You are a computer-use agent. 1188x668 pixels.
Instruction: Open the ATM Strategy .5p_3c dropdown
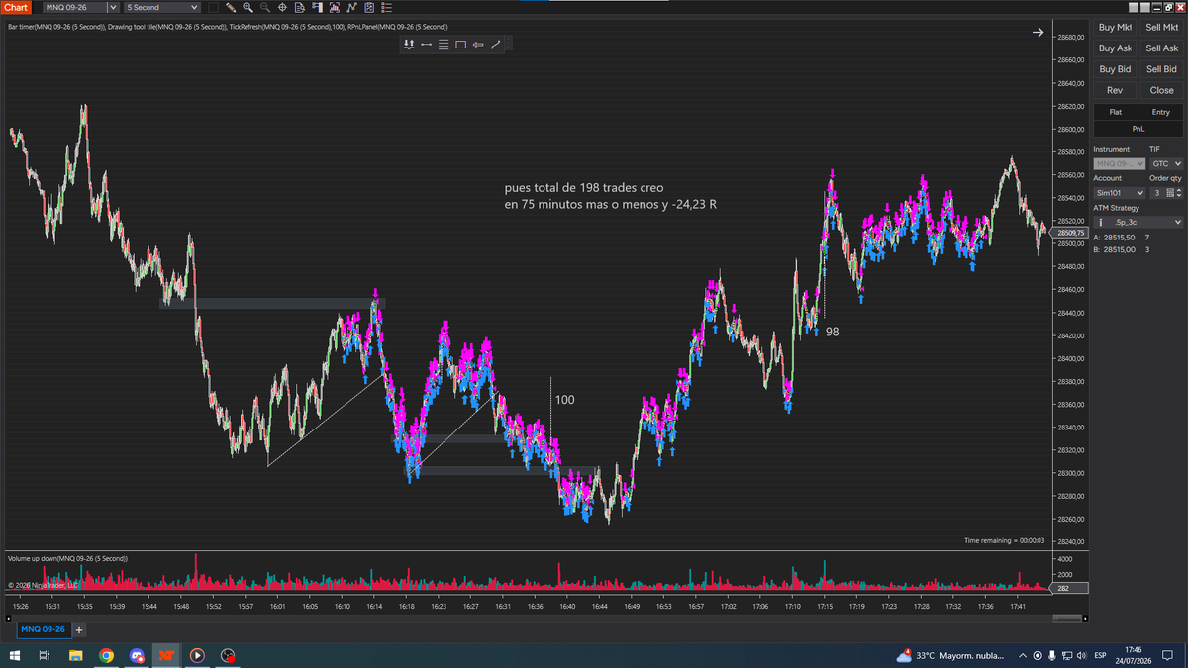tap(1138, 223)
